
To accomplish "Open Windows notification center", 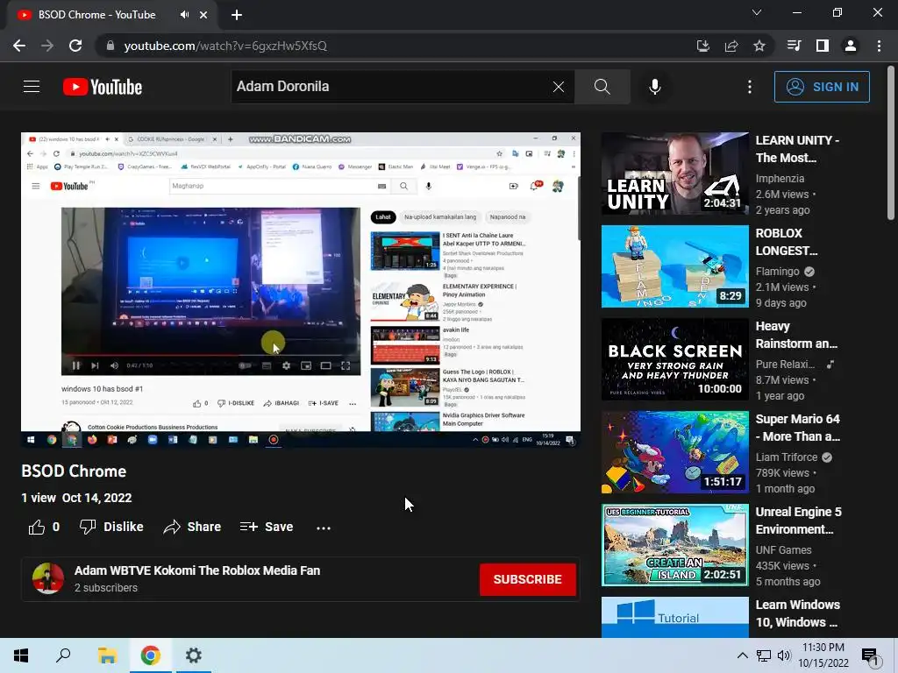I will (870, 655).
